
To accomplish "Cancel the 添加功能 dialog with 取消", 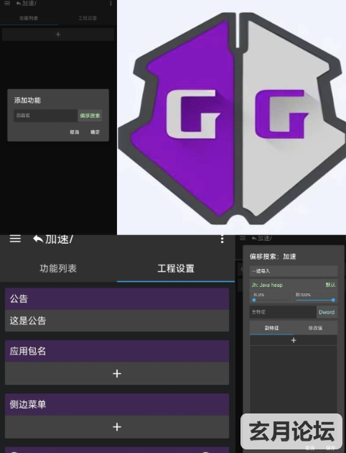I will (x=75, y=132).
